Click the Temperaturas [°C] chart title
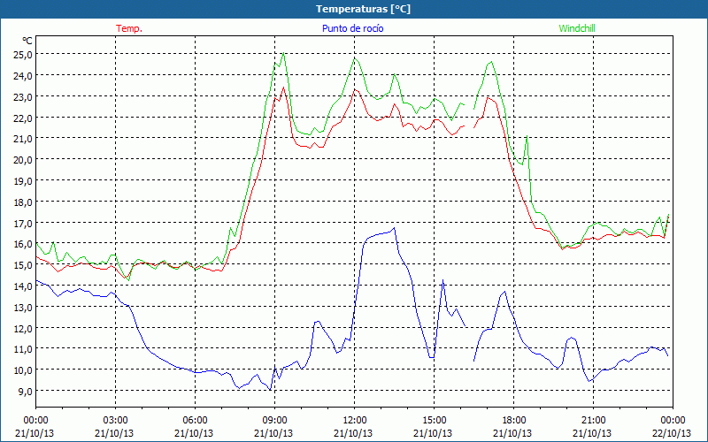 coord(363,9)
